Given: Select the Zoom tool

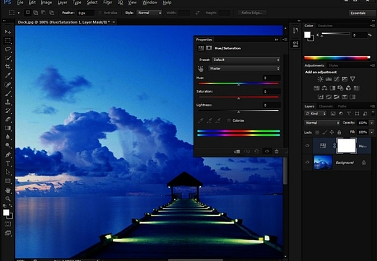Looking at the screenshot, I should pyautogui.click(x=8, y=199).
